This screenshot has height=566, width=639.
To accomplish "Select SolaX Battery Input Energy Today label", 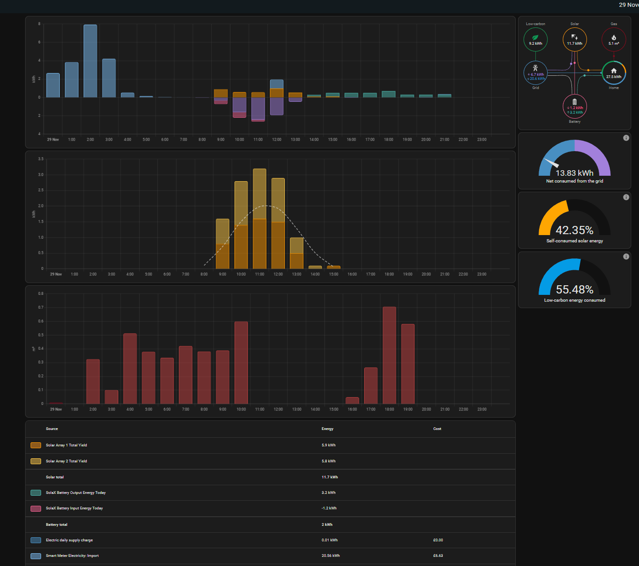I will [74, 508].
